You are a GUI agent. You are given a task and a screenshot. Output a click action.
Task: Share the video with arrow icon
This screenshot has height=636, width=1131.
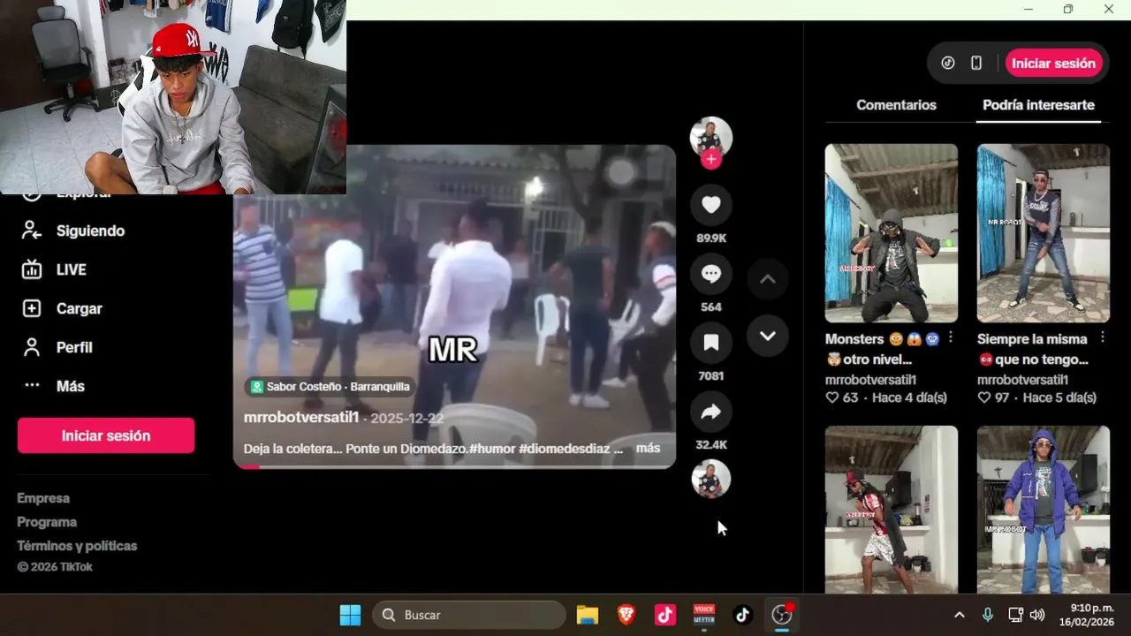(x=711, y=412)
